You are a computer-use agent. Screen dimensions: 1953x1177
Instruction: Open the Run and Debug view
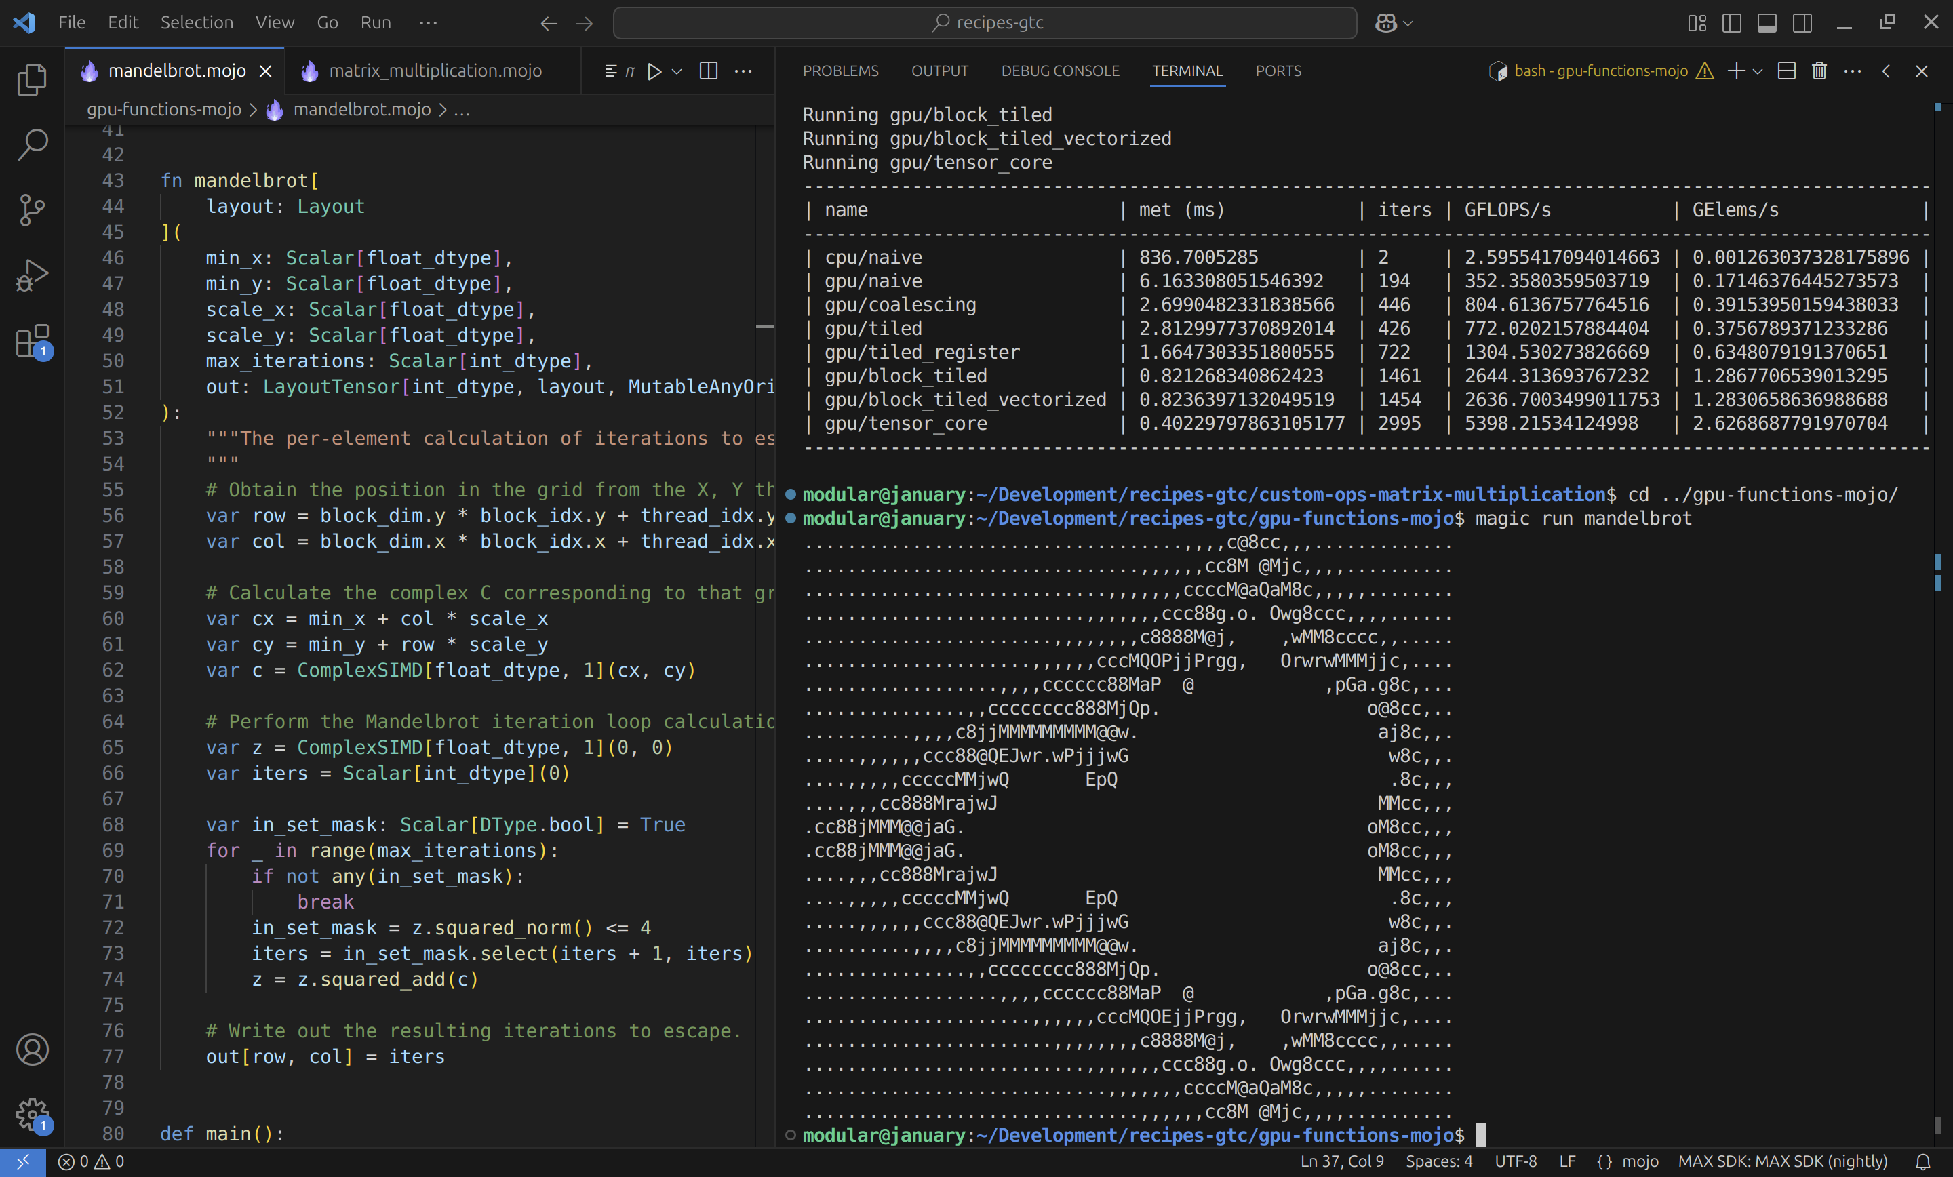click(x=32, y=275)
